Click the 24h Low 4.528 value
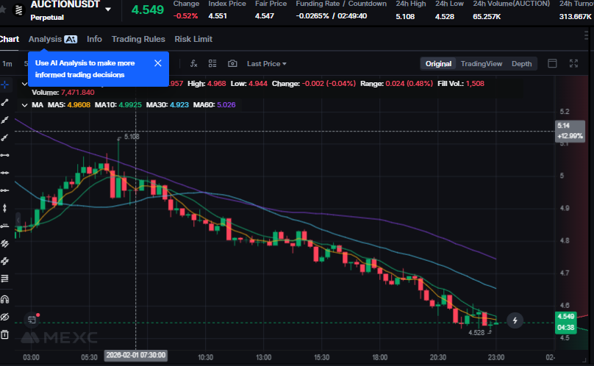The height and width of the screenshot is (366, 594). pos(444,16)
